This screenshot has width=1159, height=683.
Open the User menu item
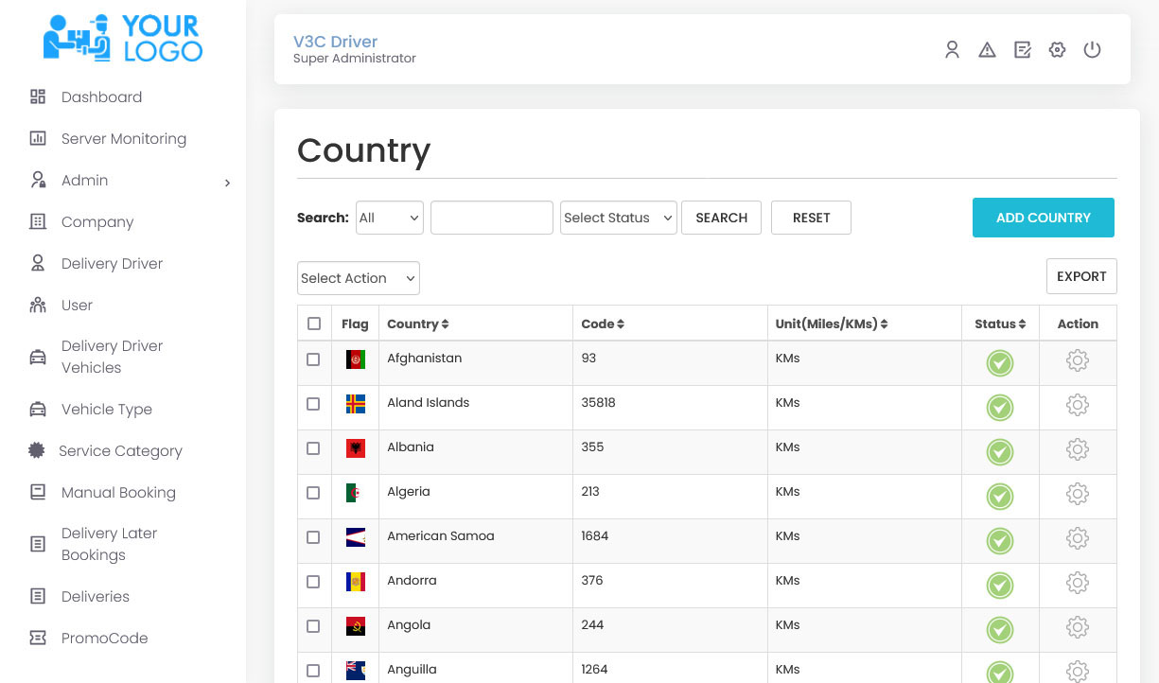click(77, 305)
